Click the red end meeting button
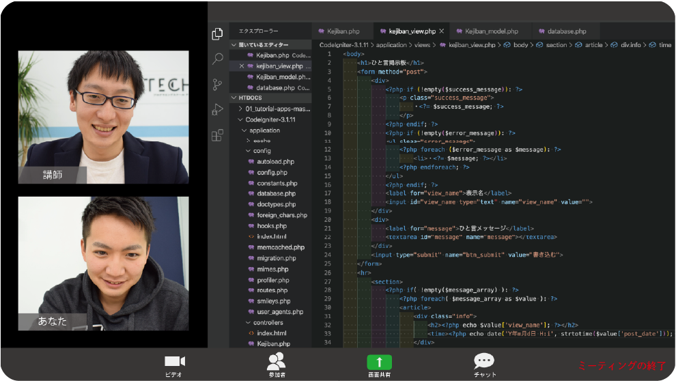The height and width of the screenshot is (381, 676). (x=621, y=365)
